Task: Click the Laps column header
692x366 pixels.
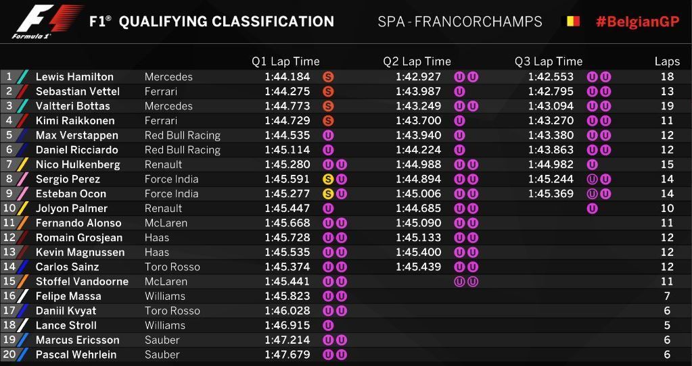Action: tap(667, 61)
